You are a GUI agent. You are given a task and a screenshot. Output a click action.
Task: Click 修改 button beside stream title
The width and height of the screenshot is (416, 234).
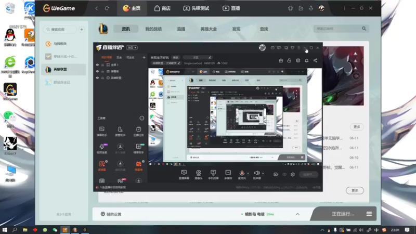pyautogui.click(x=176, y=58)
